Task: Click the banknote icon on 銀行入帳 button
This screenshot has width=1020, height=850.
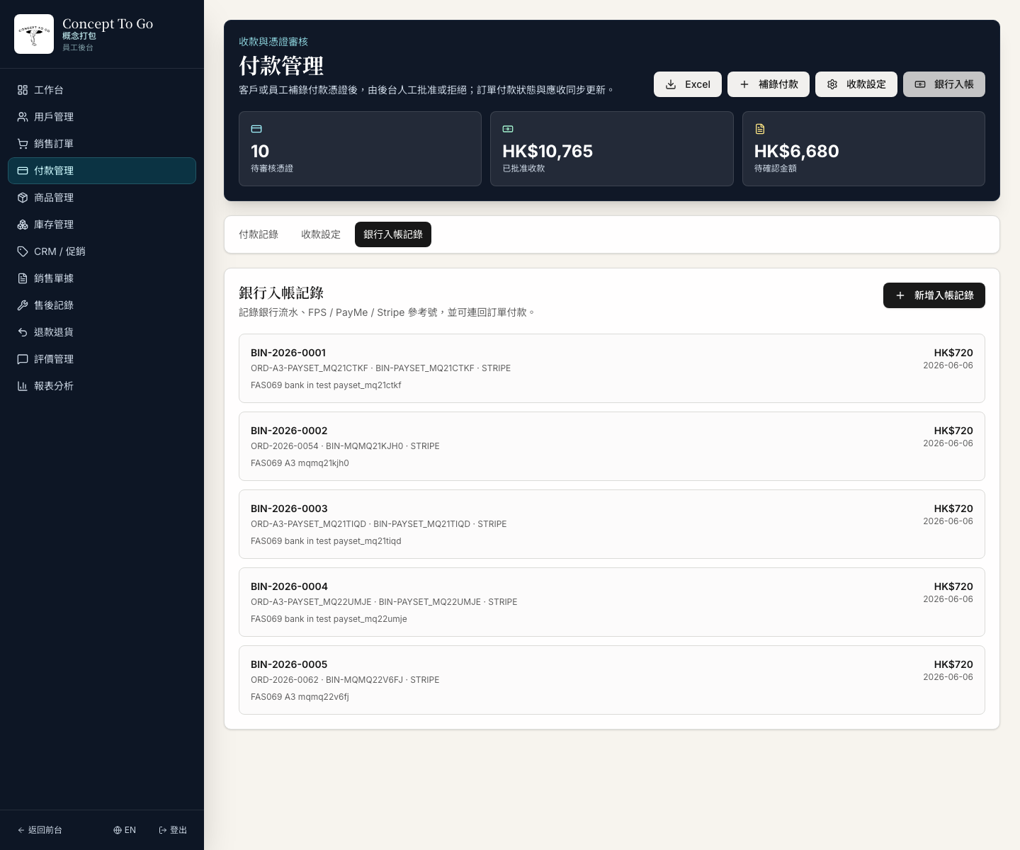Action: tap(920, 84)
